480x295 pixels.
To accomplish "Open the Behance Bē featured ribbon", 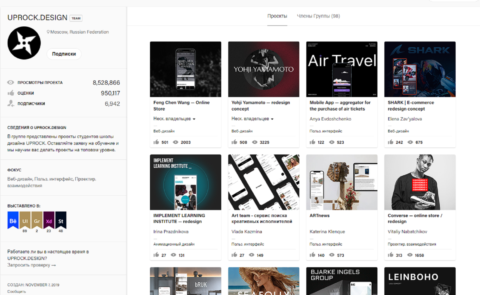I will coord(13,220).
